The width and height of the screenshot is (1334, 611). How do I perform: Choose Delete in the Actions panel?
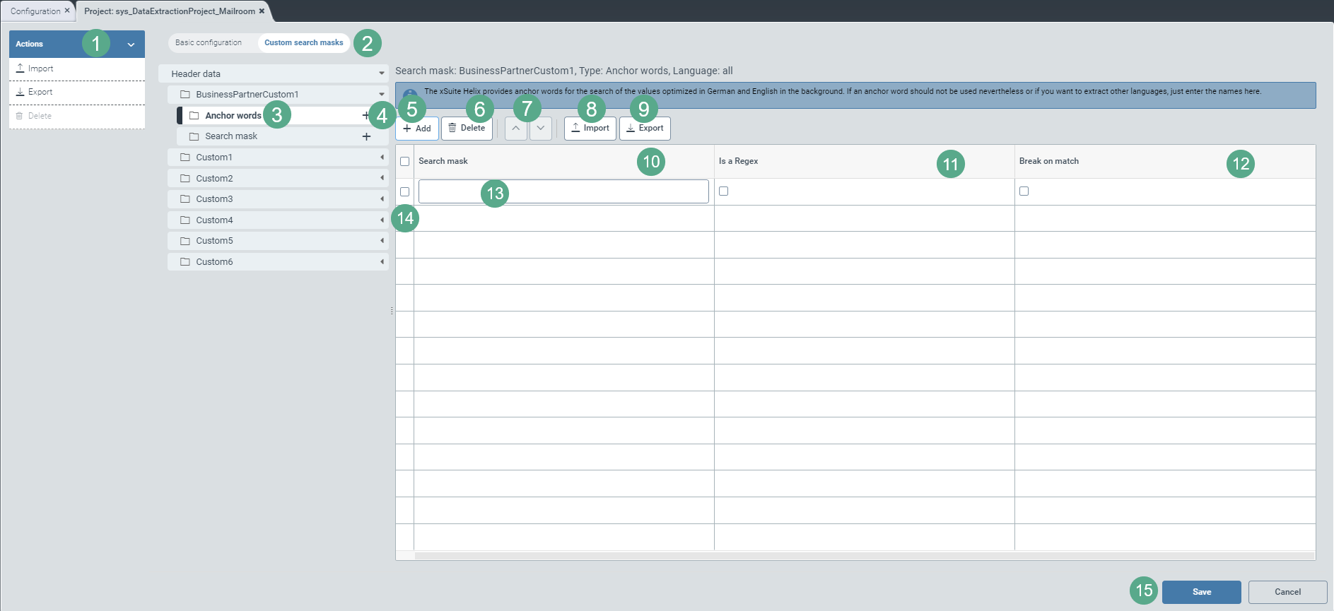pyautogui.click(x=77, y=116)
